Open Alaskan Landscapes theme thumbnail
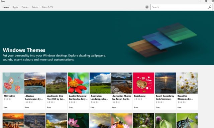214x128 pixels. pos(35,83)
